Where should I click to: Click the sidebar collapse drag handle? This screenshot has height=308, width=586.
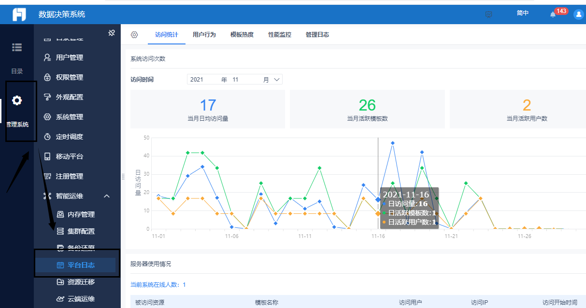[123, 177]
